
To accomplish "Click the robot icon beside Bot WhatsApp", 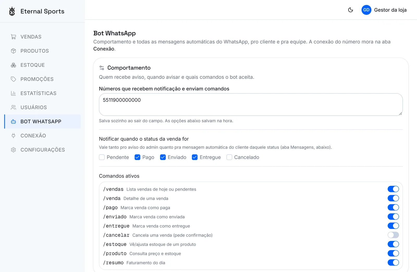I will (14, 121).
